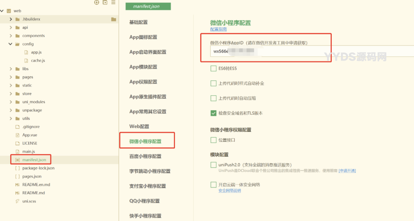Select the manifest.json editor tab
The height and width of the screenshot is (221, 414).
pos(148,6)
